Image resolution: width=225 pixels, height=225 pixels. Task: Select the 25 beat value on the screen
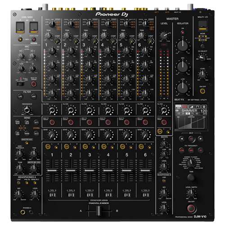[x=183, y=113]
